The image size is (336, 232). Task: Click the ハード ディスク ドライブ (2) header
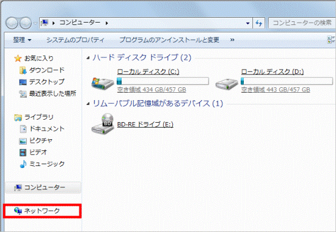[142, 57]
